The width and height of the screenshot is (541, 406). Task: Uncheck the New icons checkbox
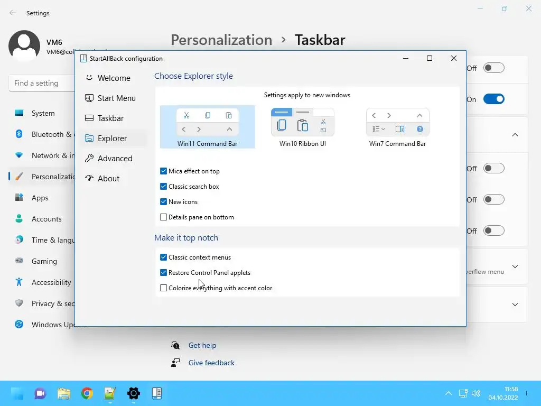164,202
